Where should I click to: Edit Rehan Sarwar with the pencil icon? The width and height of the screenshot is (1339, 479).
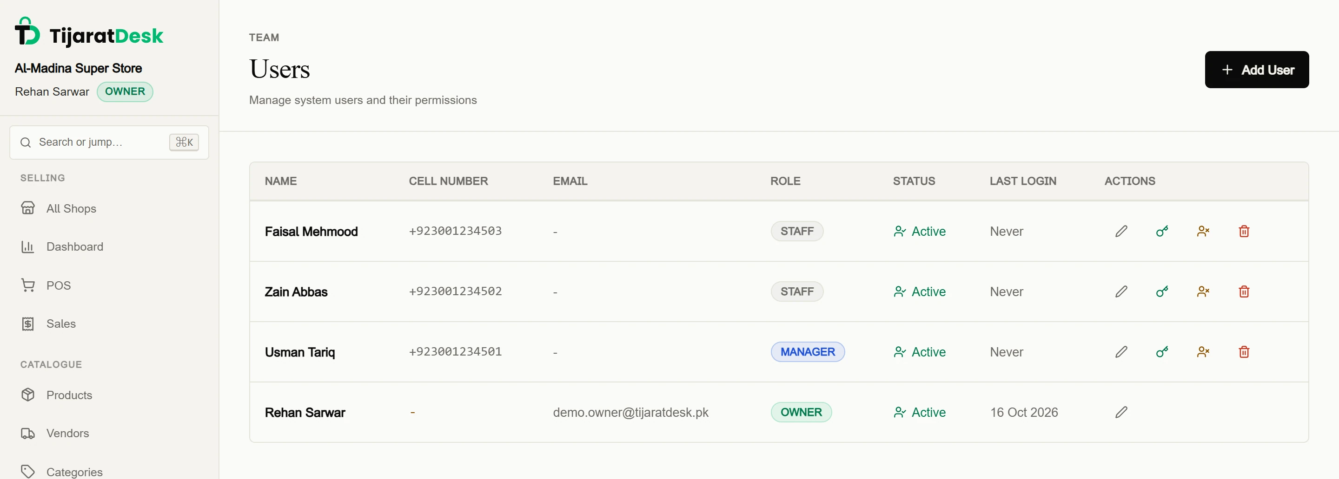point(1121,412)
